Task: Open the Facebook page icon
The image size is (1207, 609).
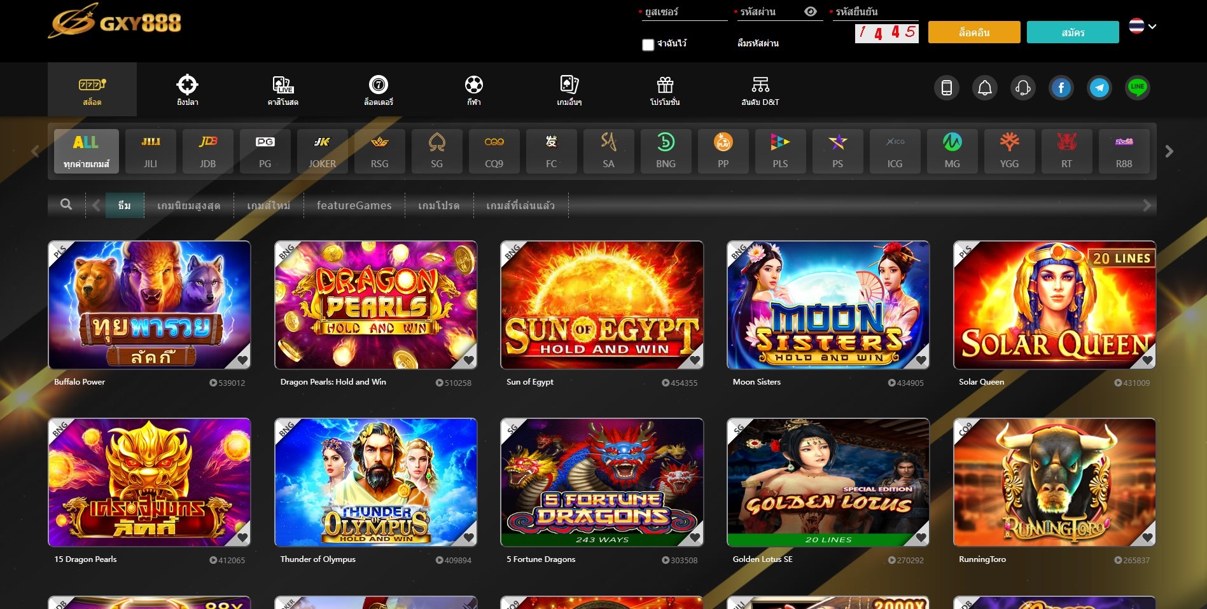Action: click(1061, 88)
